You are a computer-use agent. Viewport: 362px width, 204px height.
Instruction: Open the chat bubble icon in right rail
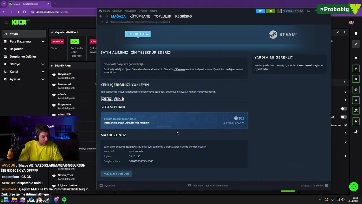(356, 90)
